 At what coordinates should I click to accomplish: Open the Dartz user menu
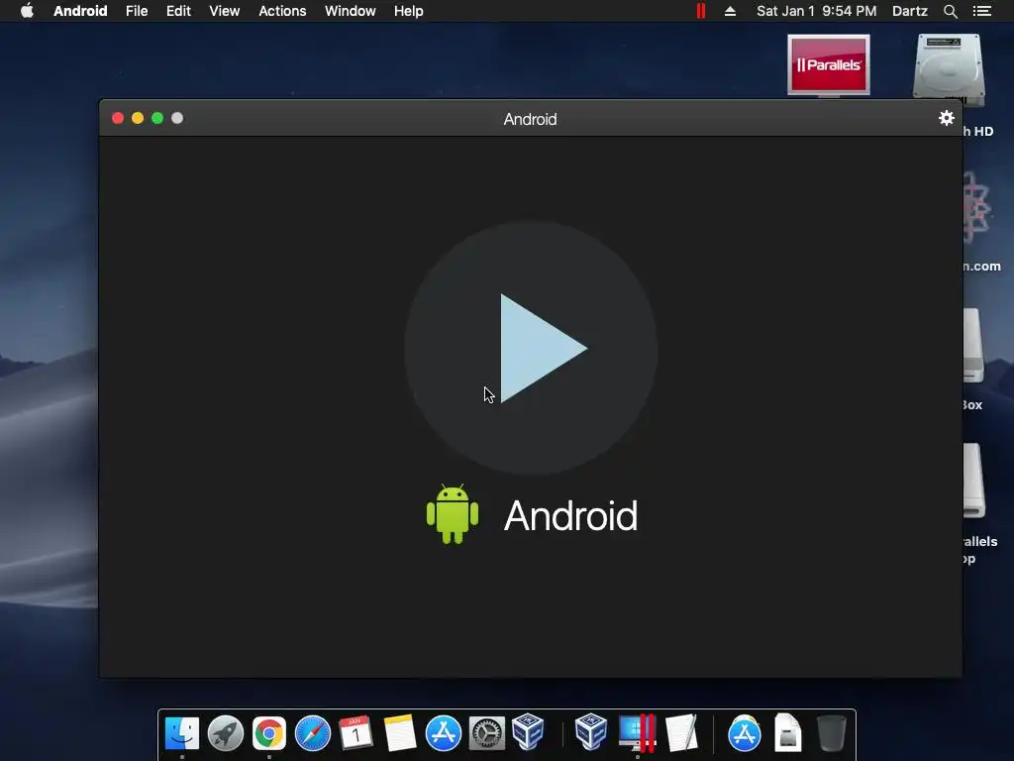coord(910,11)
